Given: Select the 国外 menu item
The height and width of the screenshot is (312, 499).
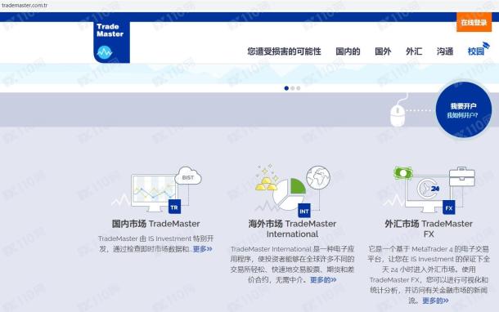Looking at the screenshot, I should click(x=383, y=51).
